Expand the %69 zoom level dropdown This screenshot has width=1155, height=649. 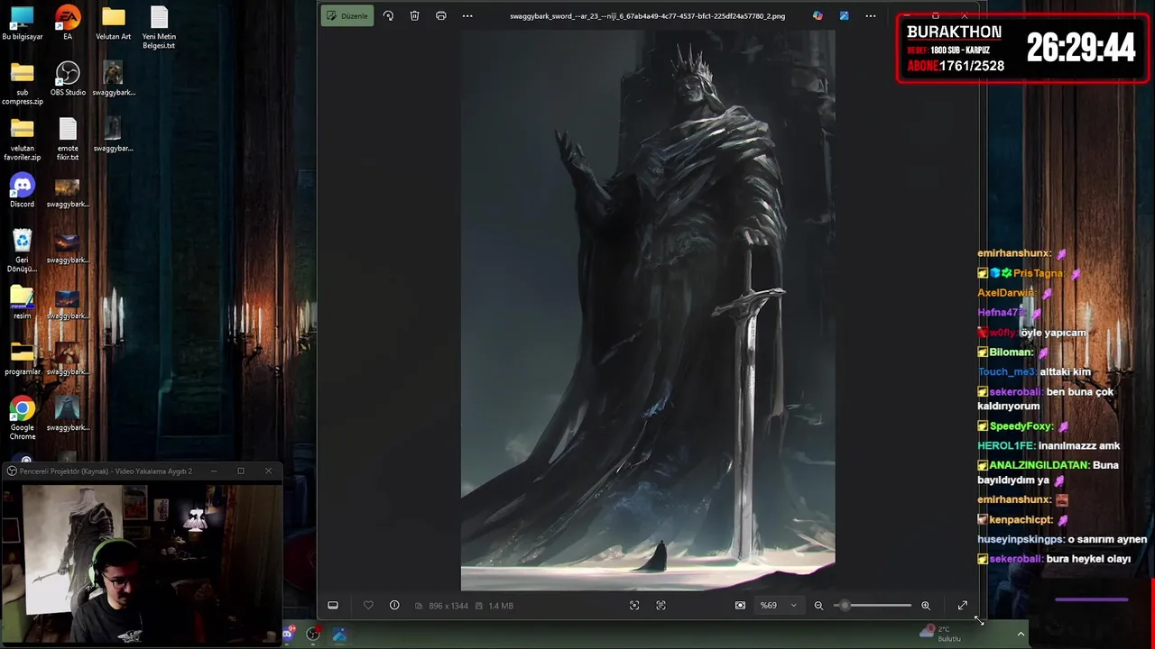tap(779, 606)
